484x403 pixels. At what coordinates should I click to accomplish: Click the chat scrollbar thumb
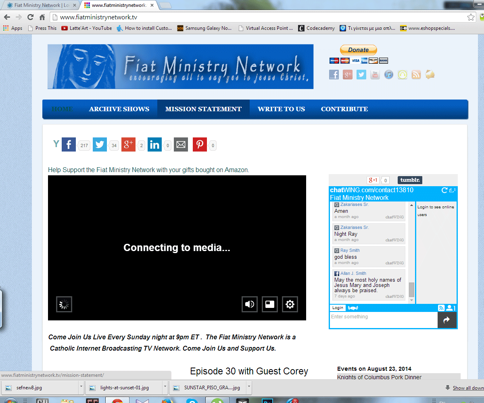[411, 289]
